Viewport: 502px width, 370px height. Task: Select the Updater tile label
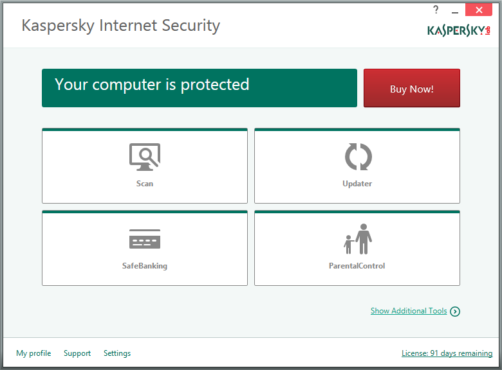[x=357, y=184]
